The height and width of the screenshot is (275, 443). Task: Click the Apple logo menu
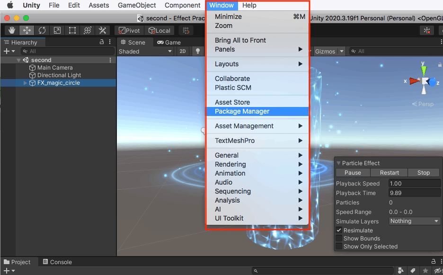pos(10,5)
